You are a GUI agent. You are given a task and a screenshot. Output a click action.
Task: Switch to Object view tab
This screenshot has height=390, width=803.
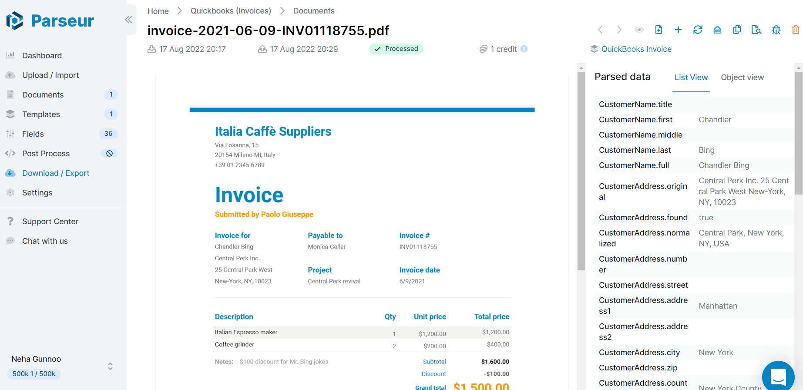742,77
